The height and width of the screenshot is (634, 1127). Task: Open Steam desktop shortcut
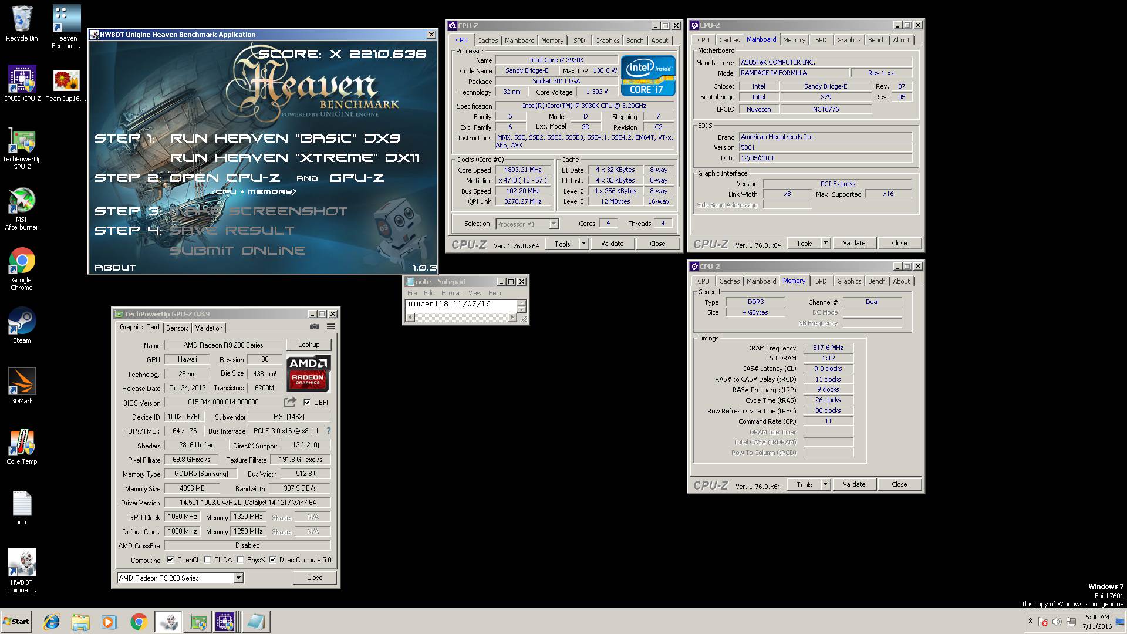pyautogui.click(x=22, y=325)
